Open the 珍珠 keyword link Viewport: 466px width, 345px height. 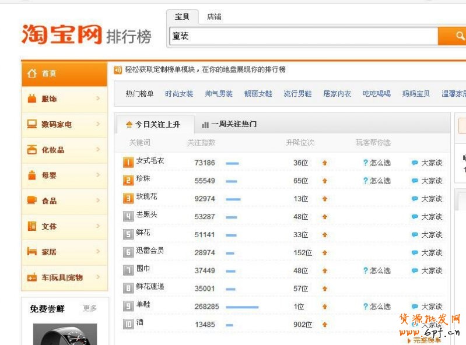point(143,179)
